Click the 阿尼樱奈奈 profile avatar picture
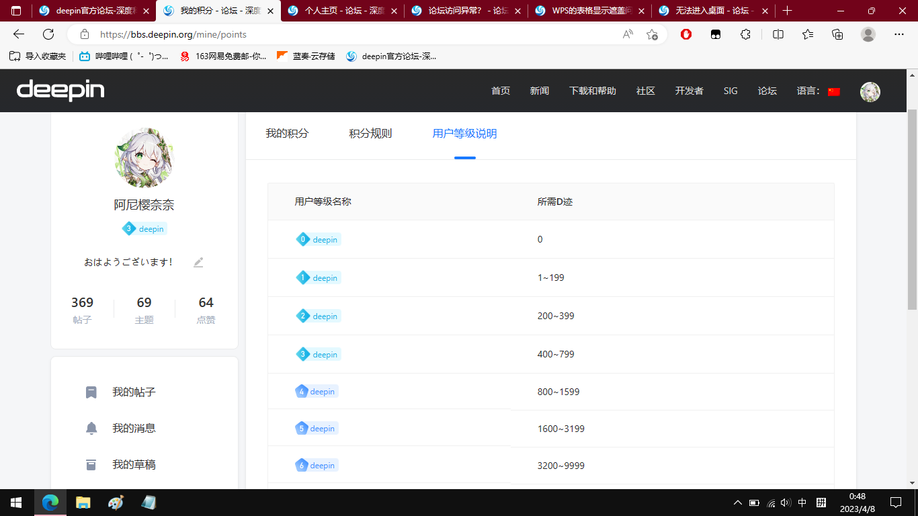 point(144,158)
